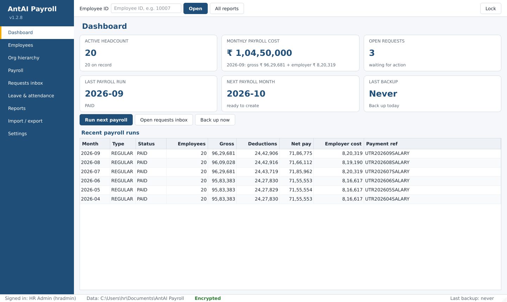507x302 pixels.
Task: Select the Active Headcount card
Action: (x=148, y=53)
